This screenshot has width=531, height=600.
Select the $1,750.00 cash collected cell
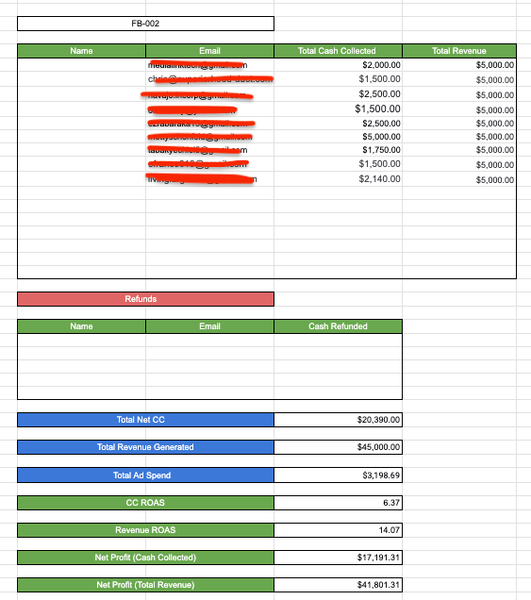[x=338, y=150]
